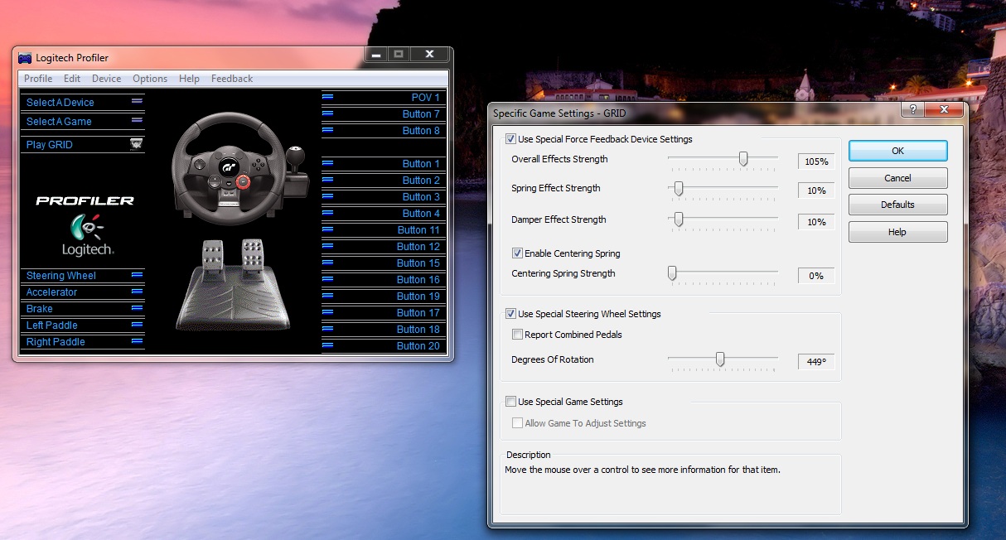Open the Feedback menu
The height and width of the screenshot is (540, 1006).
pyautogui.click(x=232, y=79)
